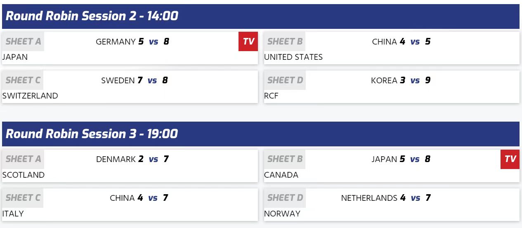This screenshot has height=228, width=522.
Task: Click the CANADA team name
Action: (x=281, y=175)
